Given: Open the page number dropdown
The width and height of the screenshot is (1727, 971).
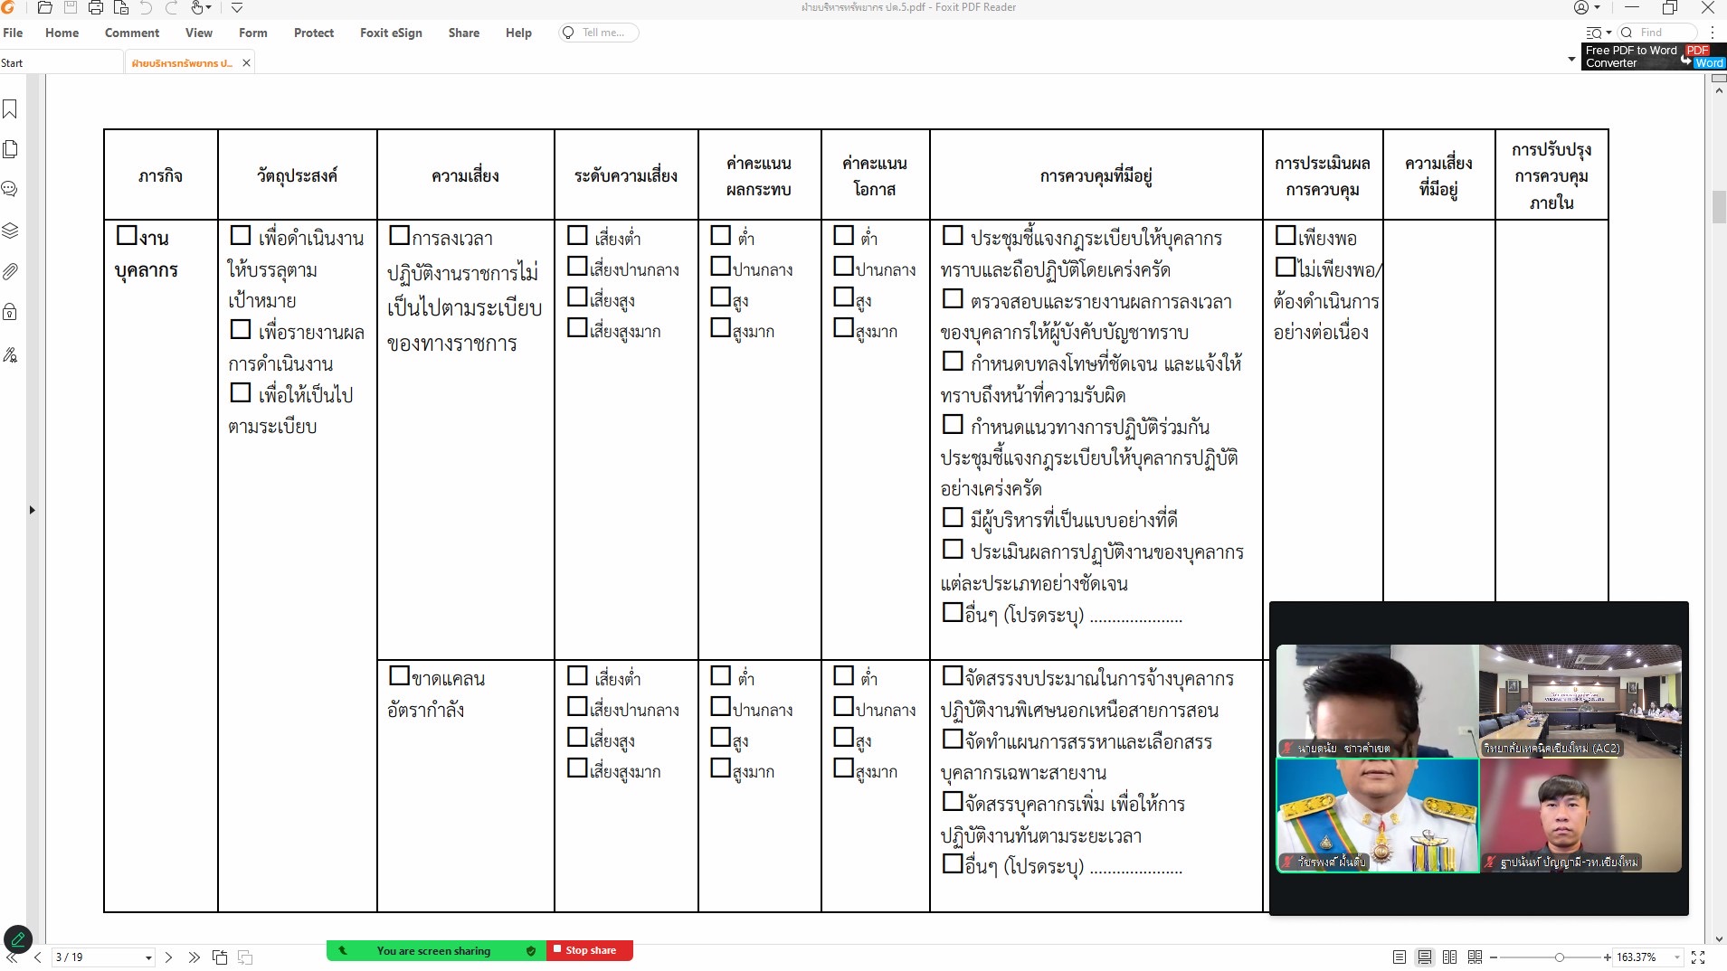Looking at the screenshot, I should [x=148, y=957].
